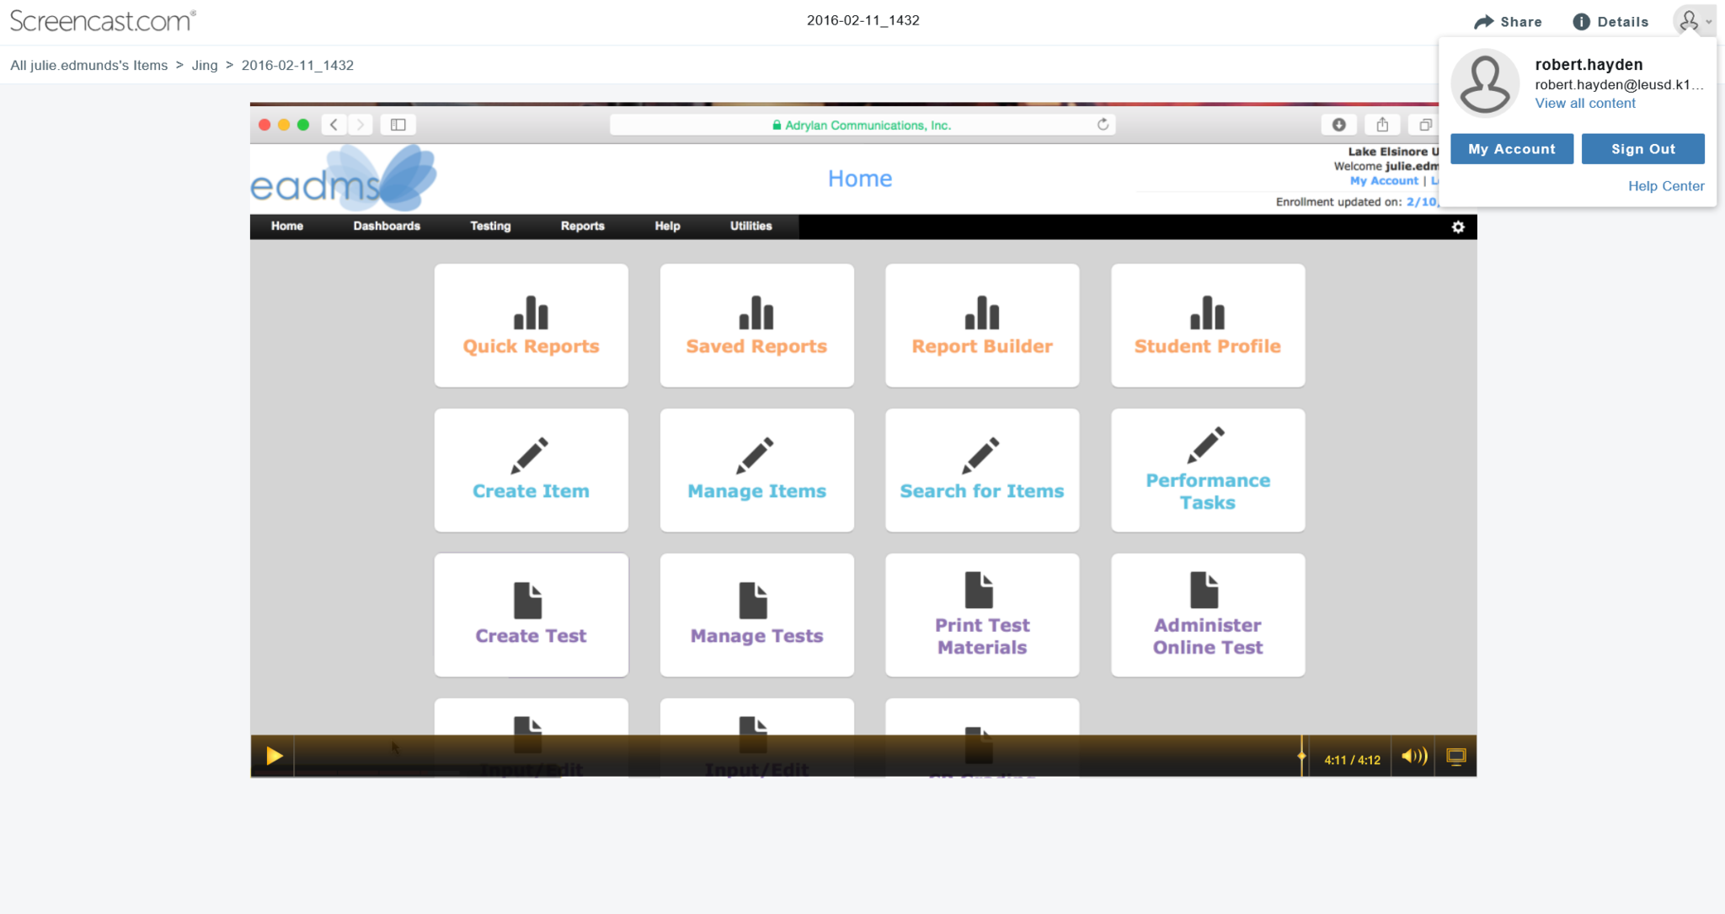Click the Screencast.com logo
Image resolution: width=1725 pixels, height=914 pixels.
(x=103, y=20)
